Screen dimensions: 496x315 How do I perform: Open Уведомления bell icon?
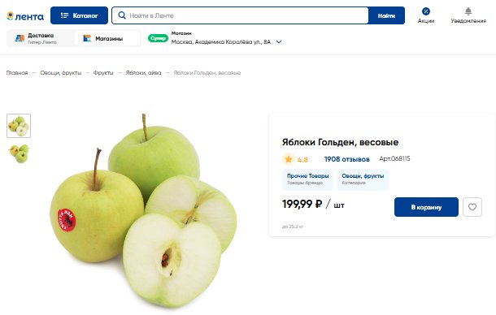click(x=468, y=11)
